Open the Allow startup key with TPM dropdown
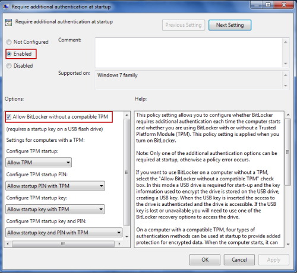The height and width of the screenshot is (273, 297). (55, 209)
